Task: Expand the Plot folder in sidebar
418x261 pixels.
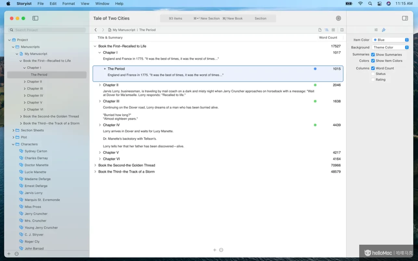Action: [x=13, y=137]
